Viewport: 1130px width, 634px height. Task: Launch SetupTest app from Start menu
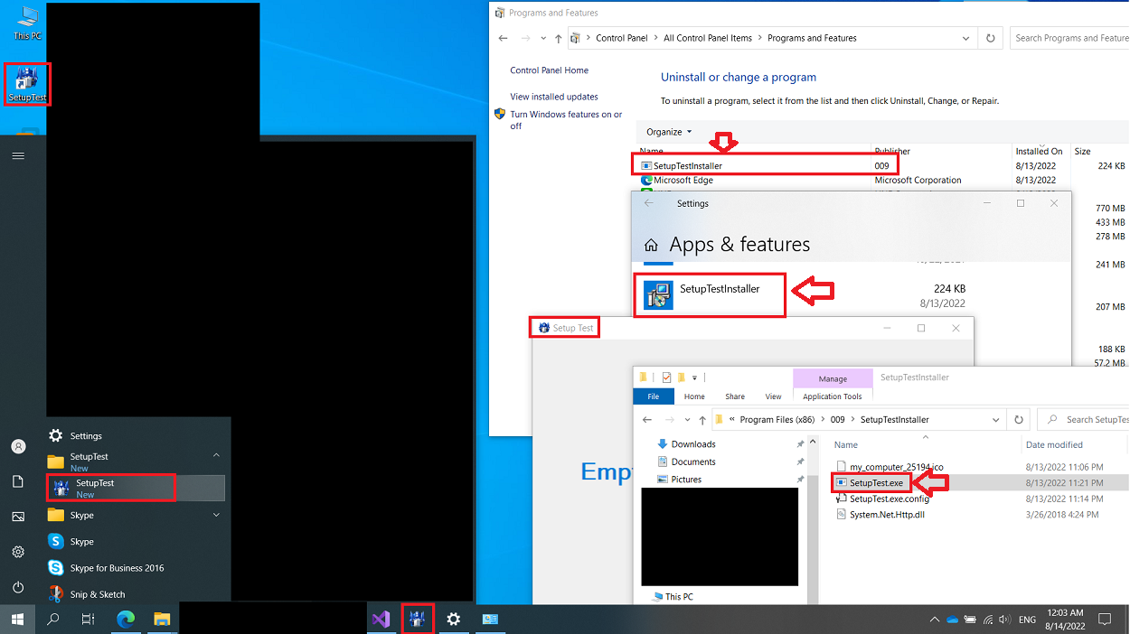136,488
